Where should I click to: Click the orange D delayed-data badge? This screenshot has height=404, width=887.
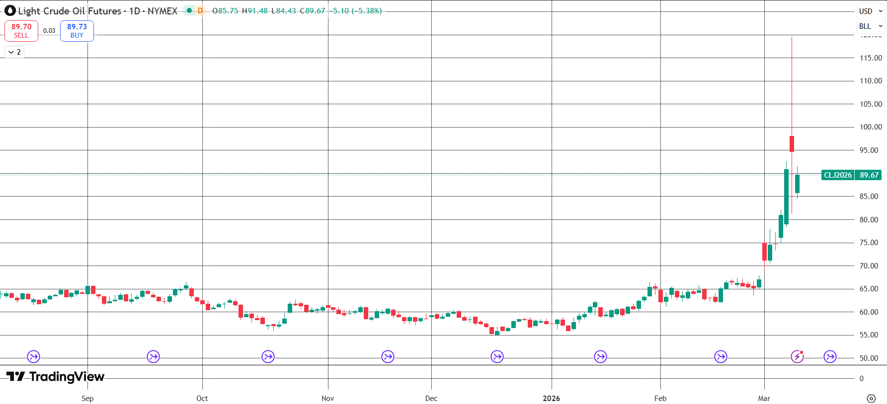pos(200,10)
